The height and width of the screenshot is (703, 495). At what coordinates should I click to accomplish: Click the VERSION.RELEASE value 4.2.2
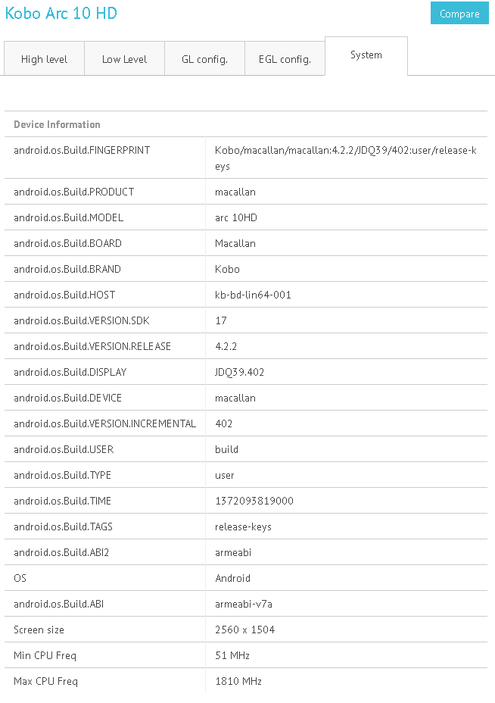click(226, 346)
